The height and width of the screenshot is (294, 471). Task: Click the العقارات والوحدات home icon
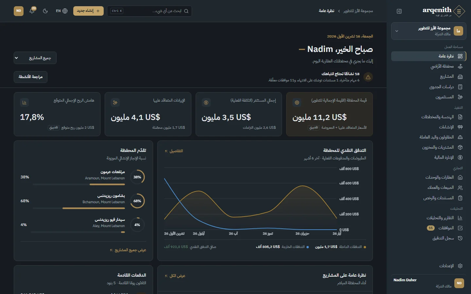click(460, 177)
